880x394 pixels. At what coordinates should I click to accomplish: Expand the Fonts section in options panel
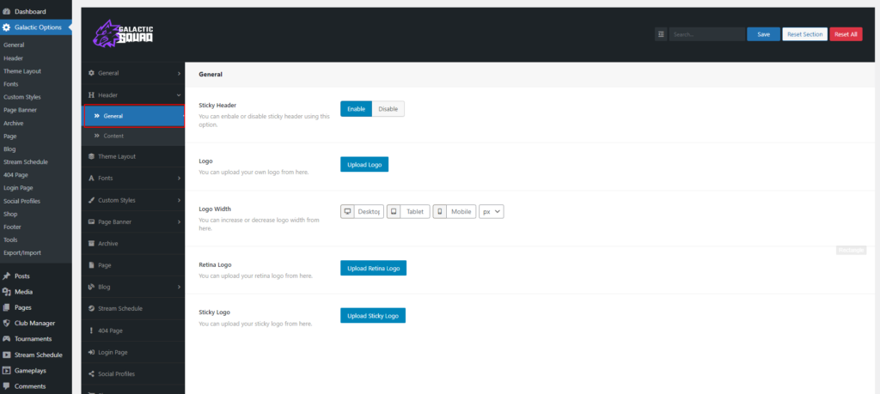(x=179, y=179)
